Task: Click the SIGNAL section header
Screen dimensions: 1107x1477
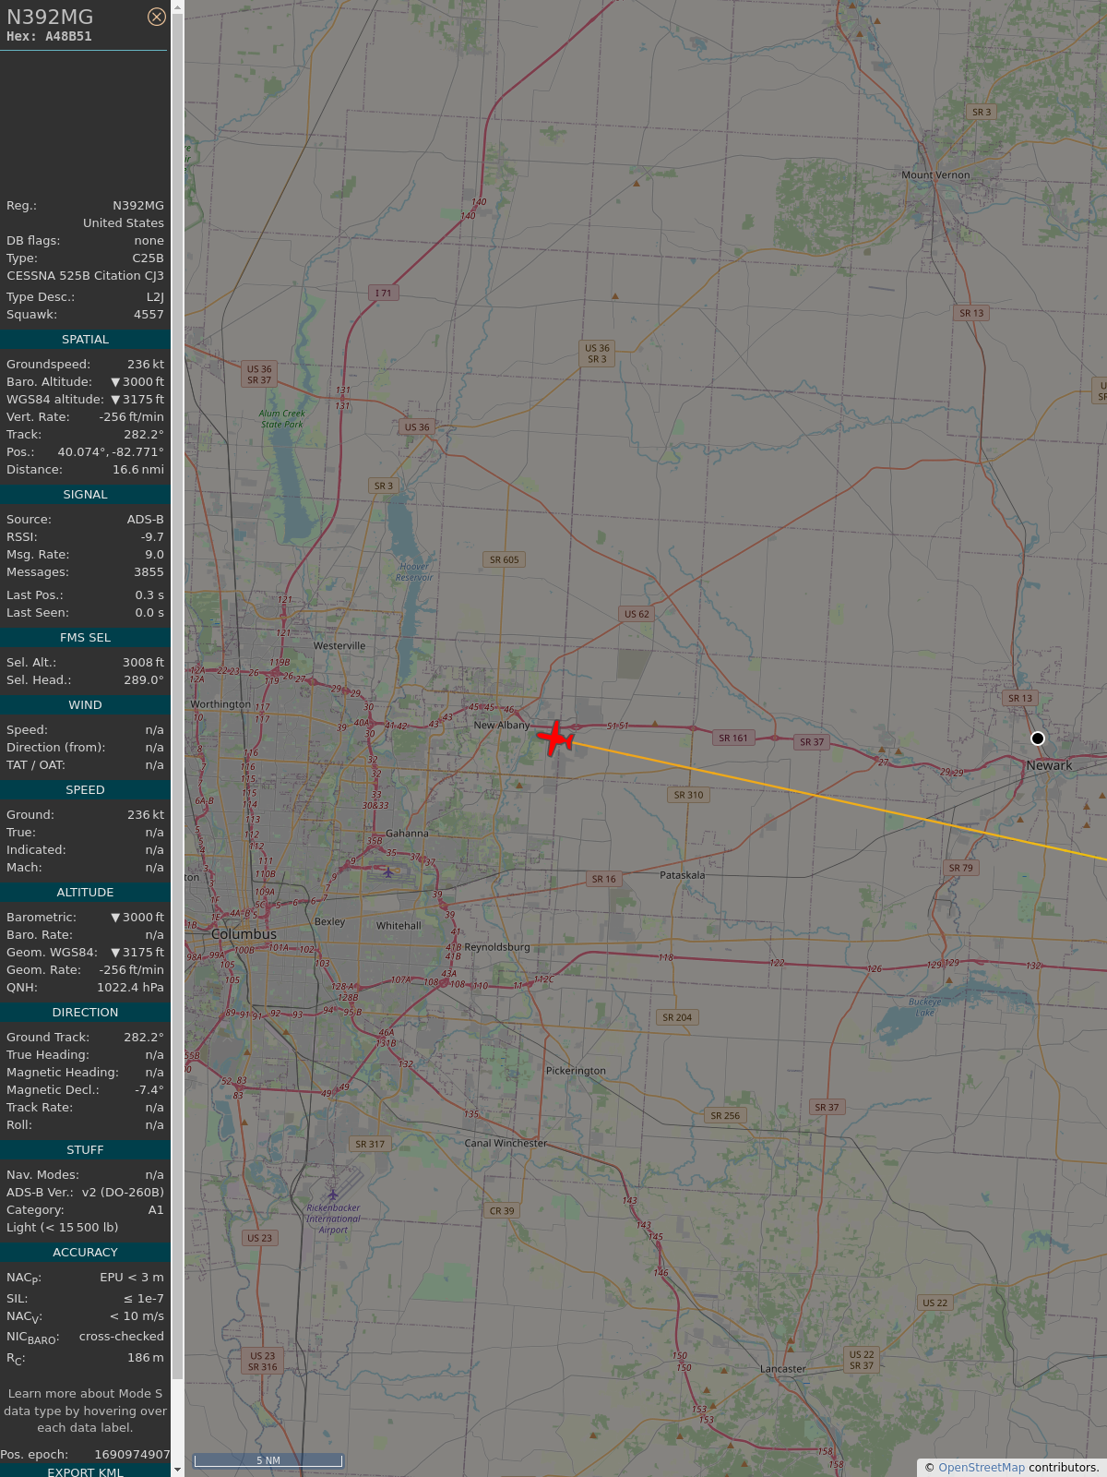Action: pos(85,495)
